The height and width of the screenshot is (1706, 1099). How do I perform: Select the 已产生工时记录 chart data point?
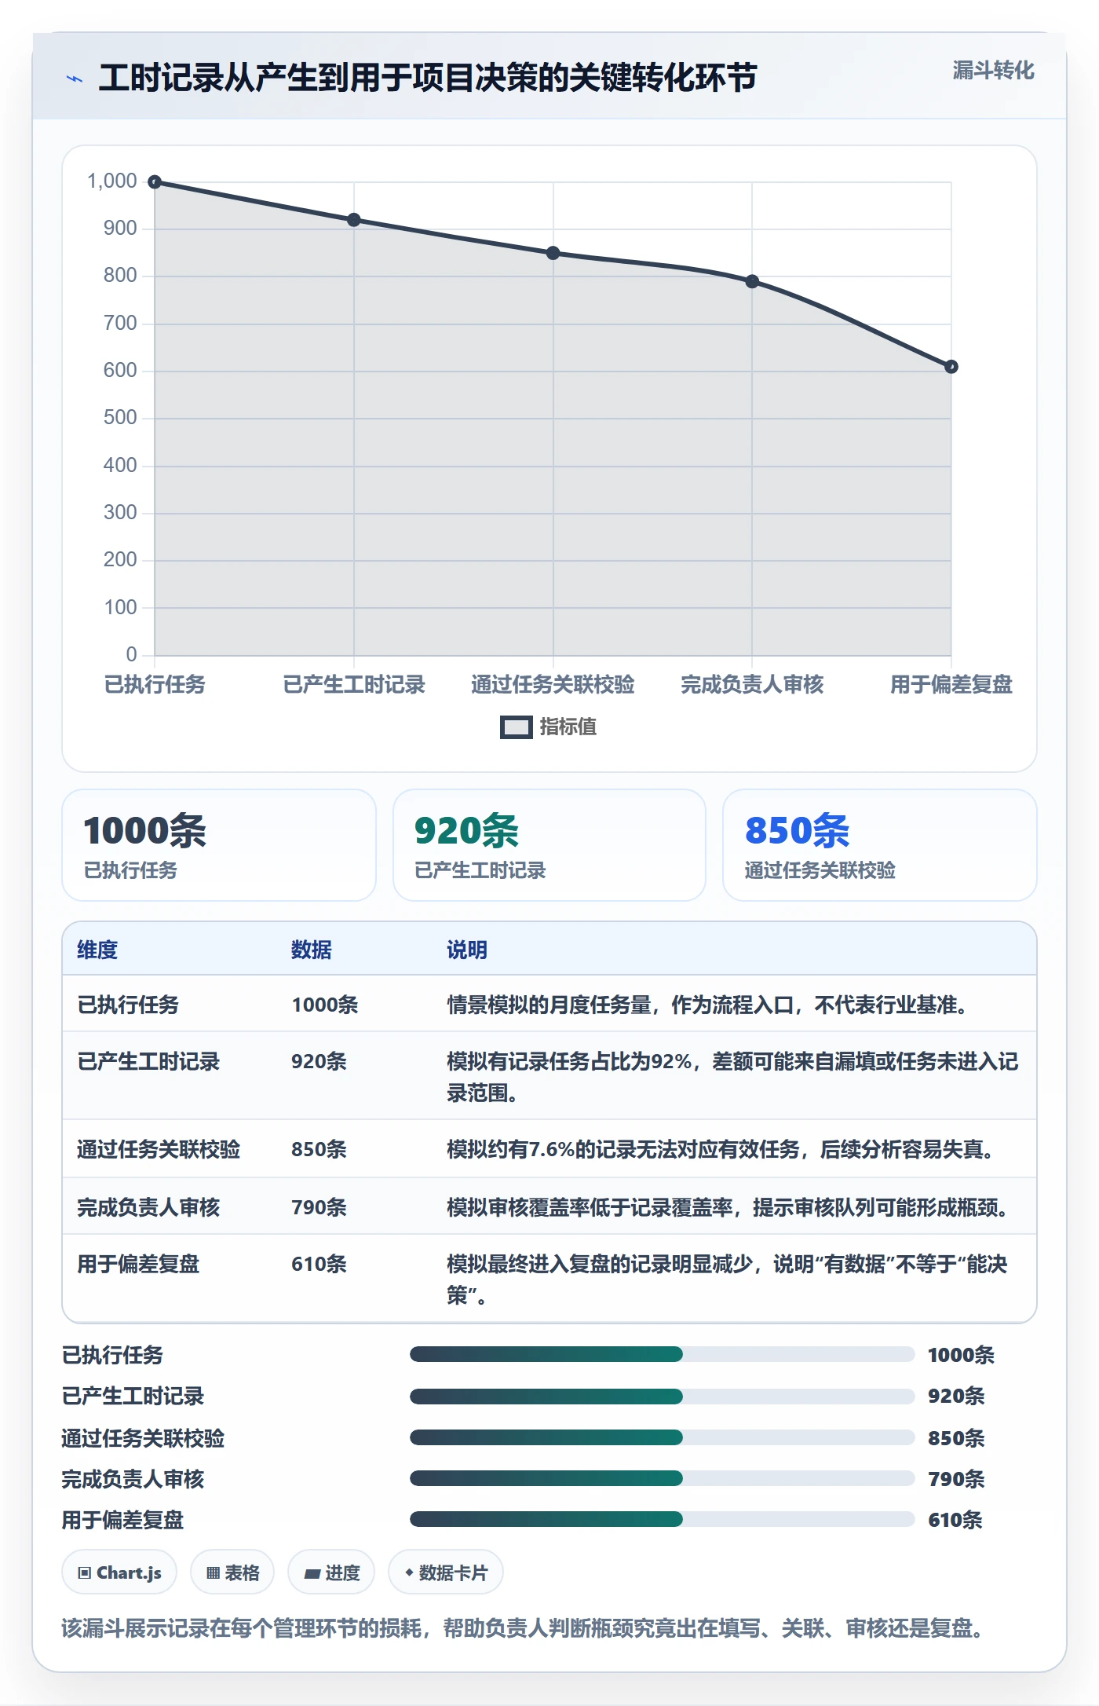click(354, 220)
